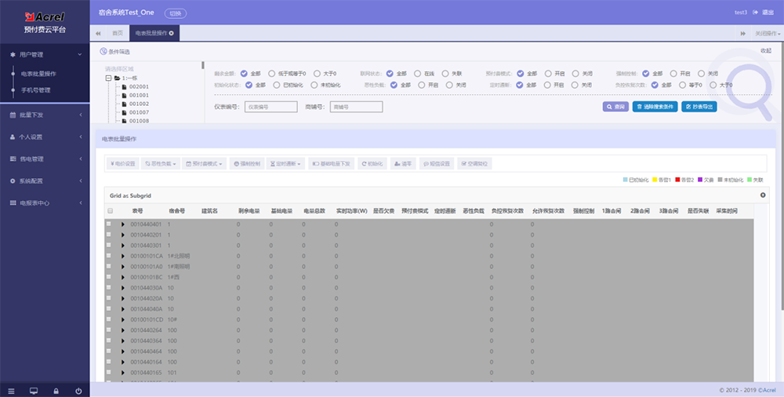Screen dimensions: 784x397
Task: Click the hamburger menu icon in bottom bar
Action: point(11,390)
